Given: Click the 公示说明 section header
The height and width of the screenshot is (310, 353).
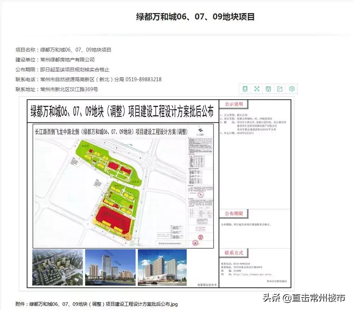Looking at the screenshot, I should [x=233, y=104].
